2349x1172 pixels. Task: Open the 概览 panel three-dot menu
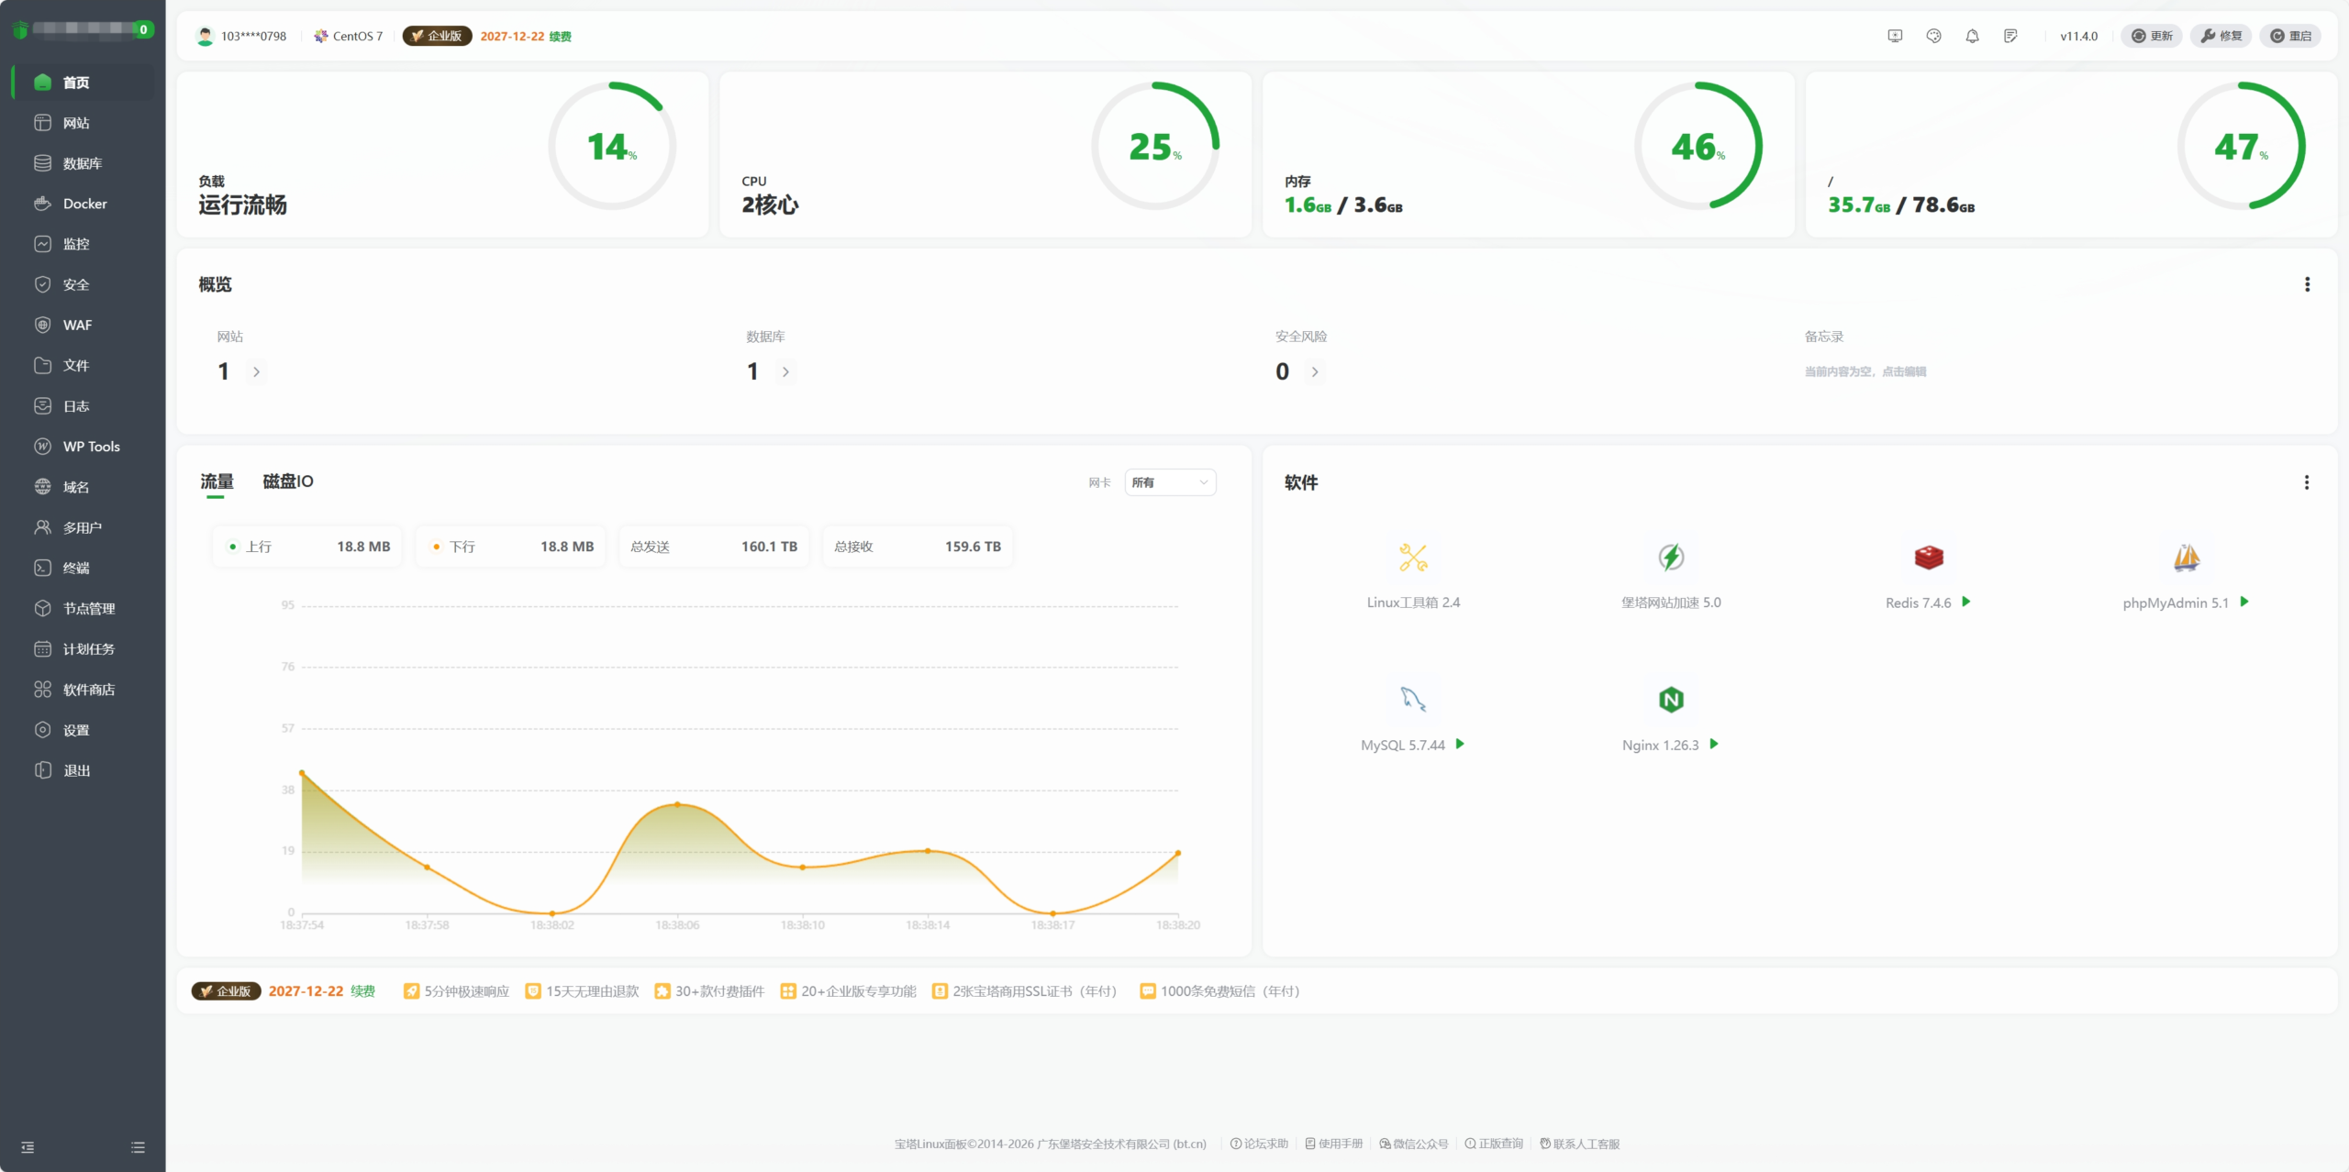point(2307,284)
